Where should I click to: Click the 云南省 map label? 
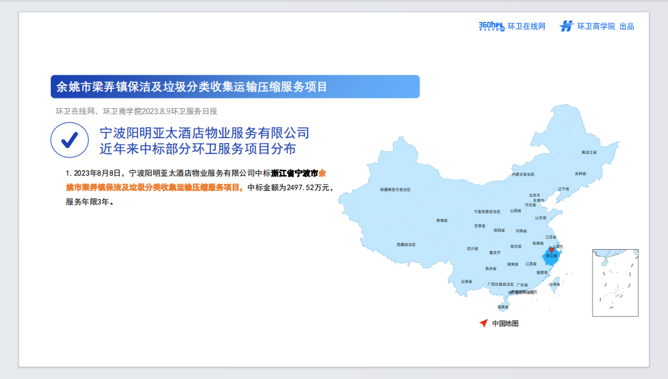(467, 281)
